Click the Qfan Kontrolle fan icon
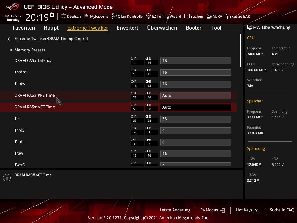The image size is (297, 223). 114,16
